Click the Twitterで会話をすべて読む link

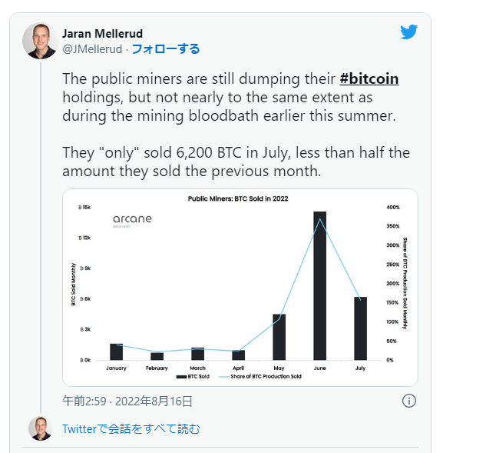(x=131, y=428)
